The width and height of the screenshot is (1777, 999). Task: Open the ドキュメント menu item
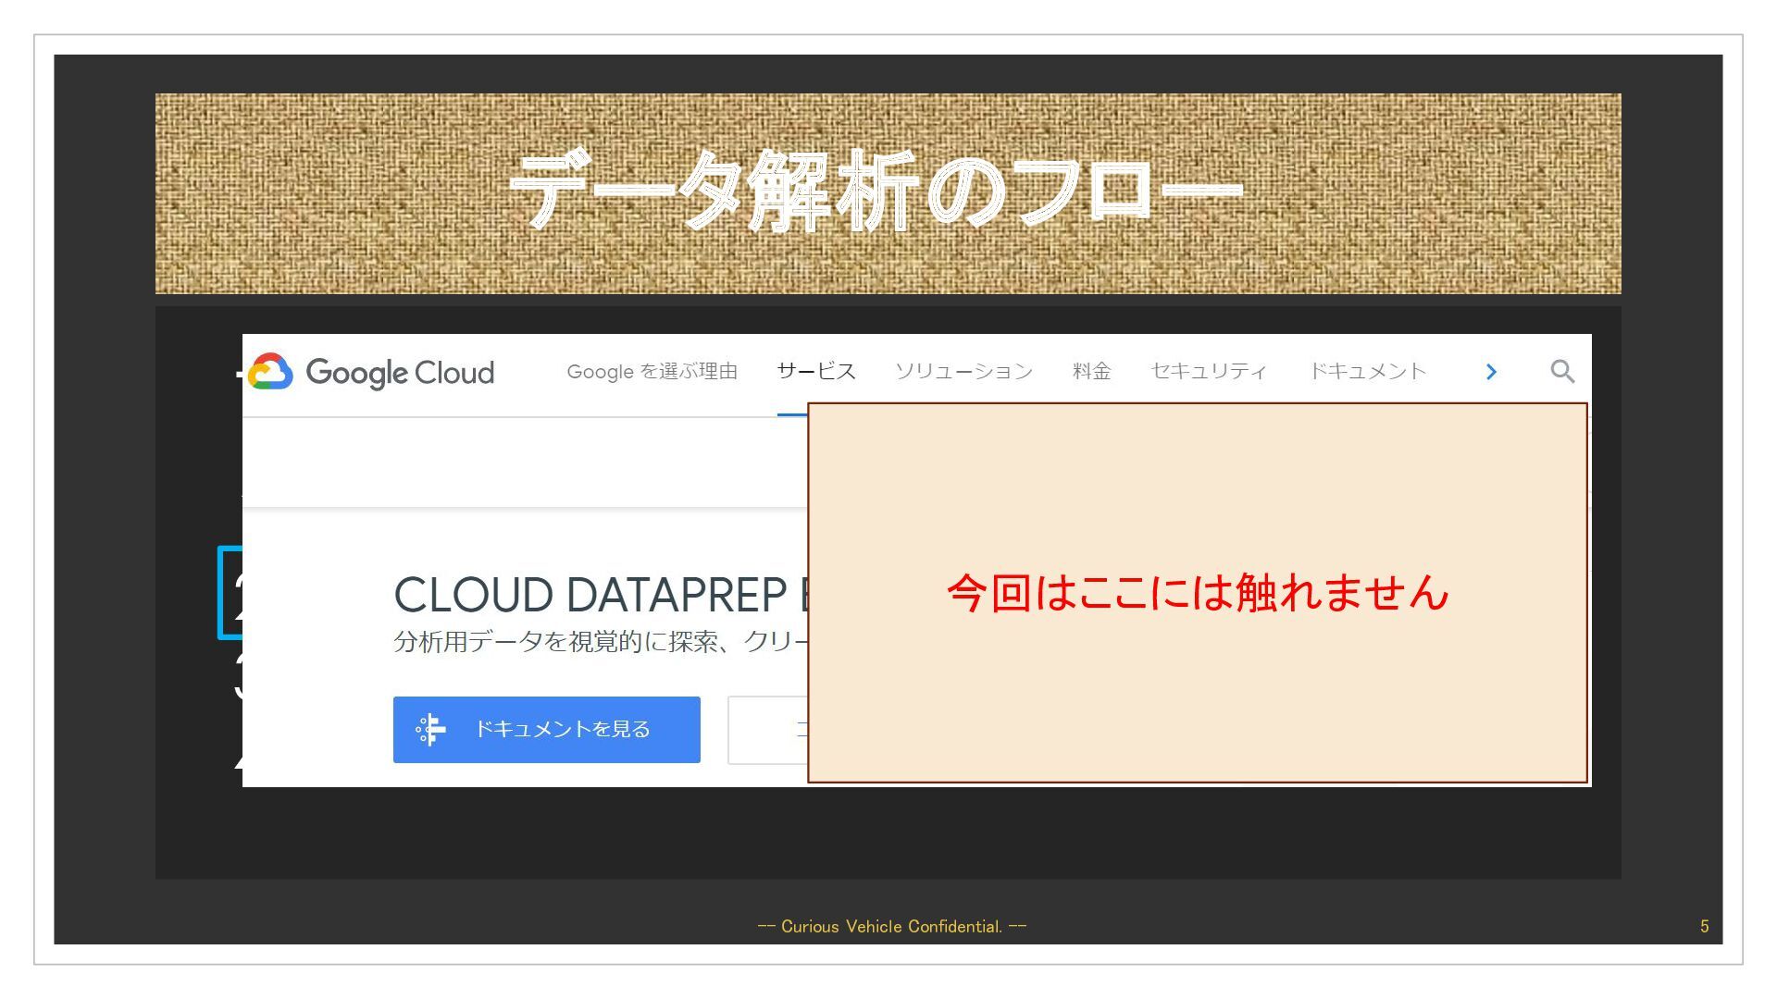click(1367, 372)
